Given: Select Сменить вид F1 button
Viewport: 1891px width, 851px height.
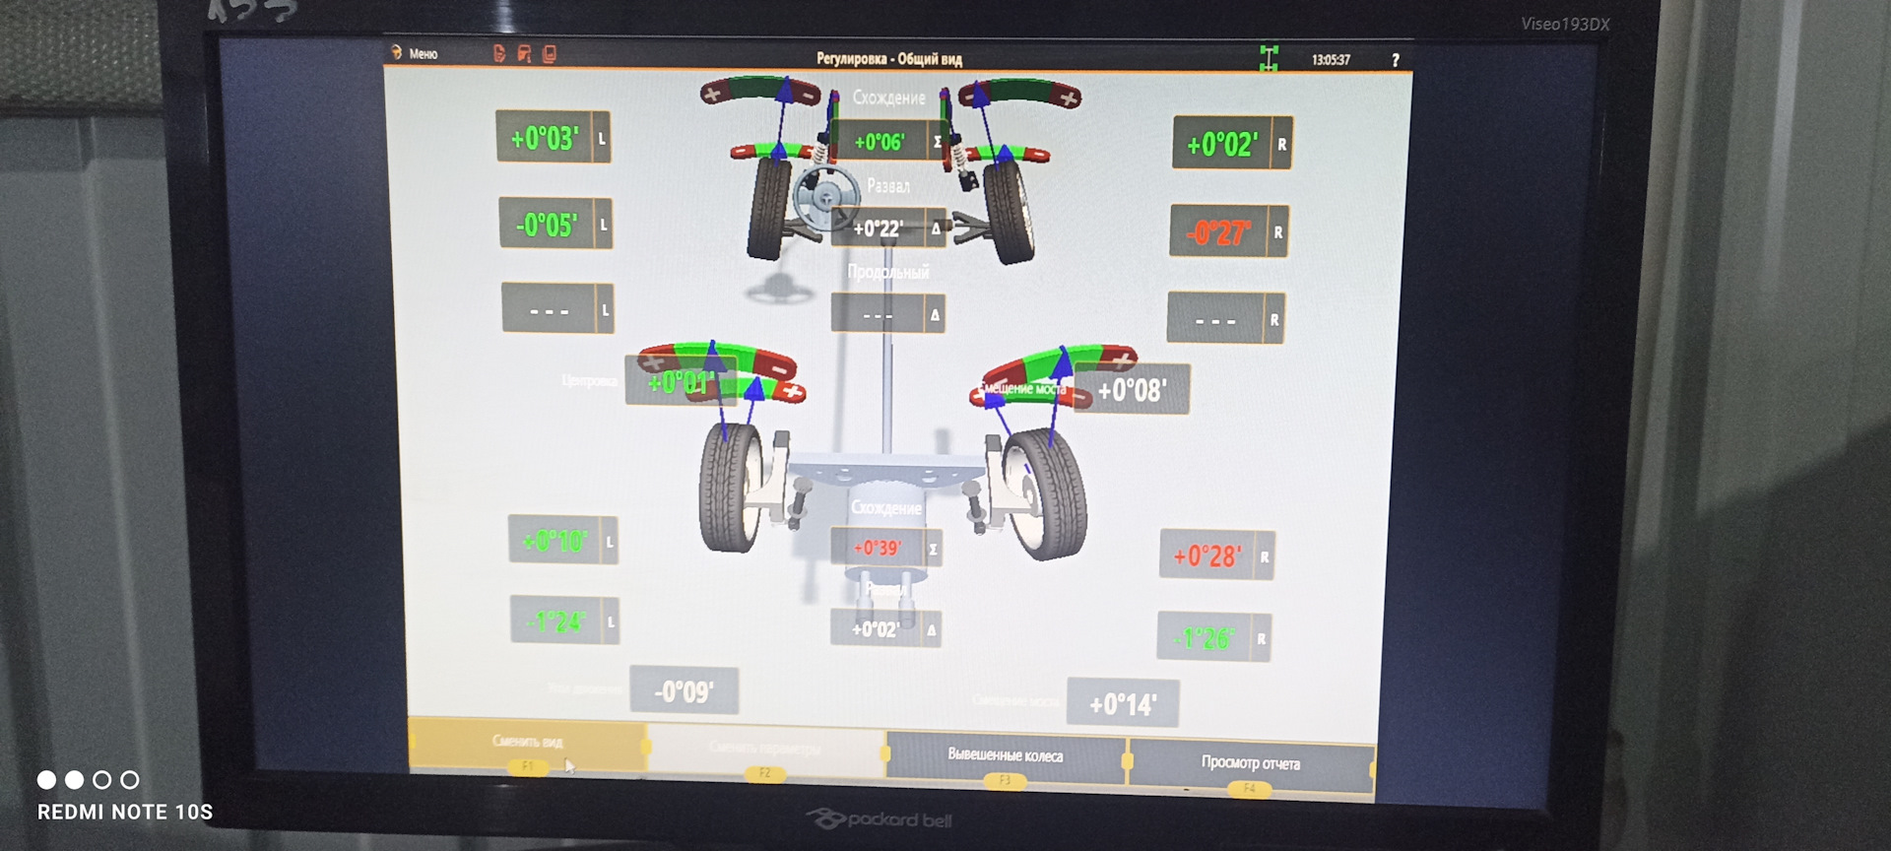Looking at the screenshot, I should [527, 746].
